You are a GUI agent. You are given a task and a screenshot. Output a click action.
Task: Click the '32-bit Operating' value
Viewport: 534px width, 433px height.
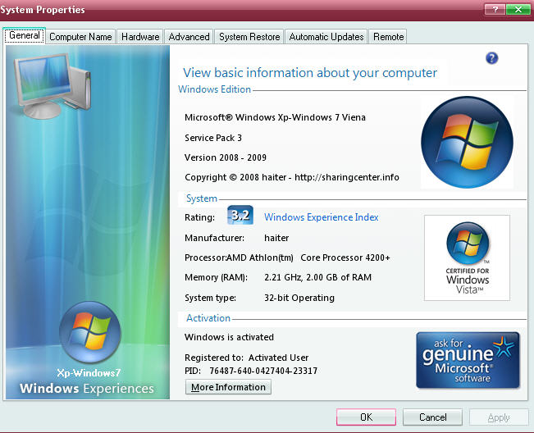299,298
